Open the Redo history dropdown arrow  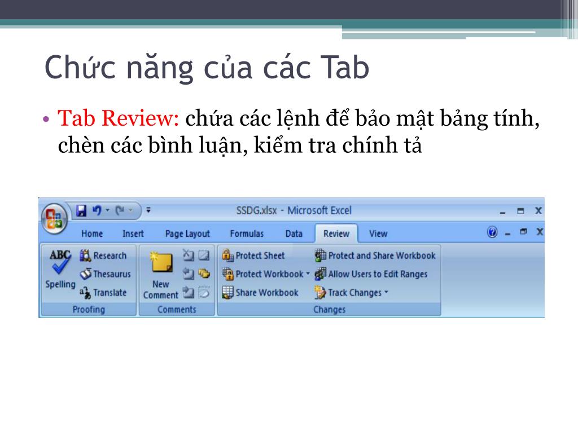click(130, 210)
